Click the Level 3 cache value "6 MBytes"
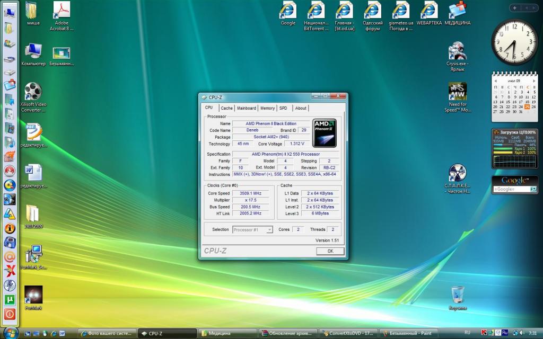 pyautogui.click(x=320, y=213)
